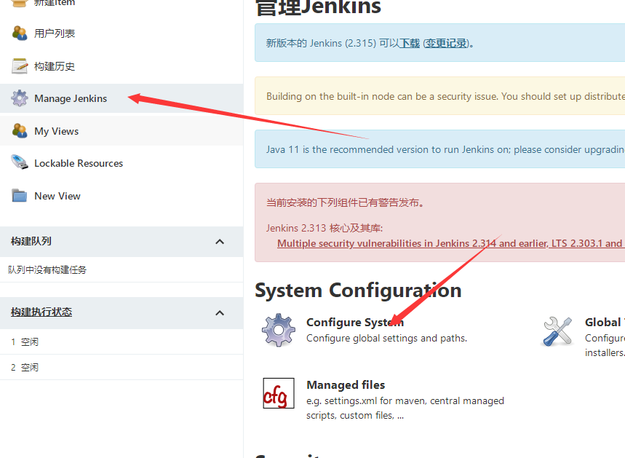This screenshot has width=625, height=458.
Task: Click the Manage Jenkins gear icon
Action: pyautogui.click(x=20, y=98)
